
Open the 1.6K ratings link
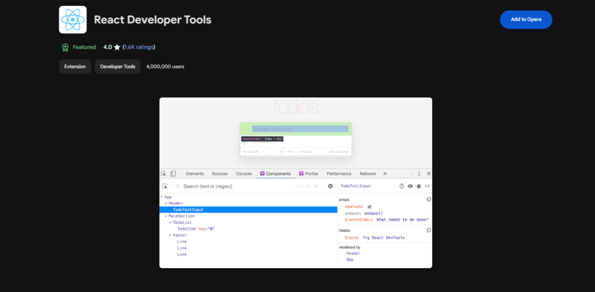coord(139,47)
